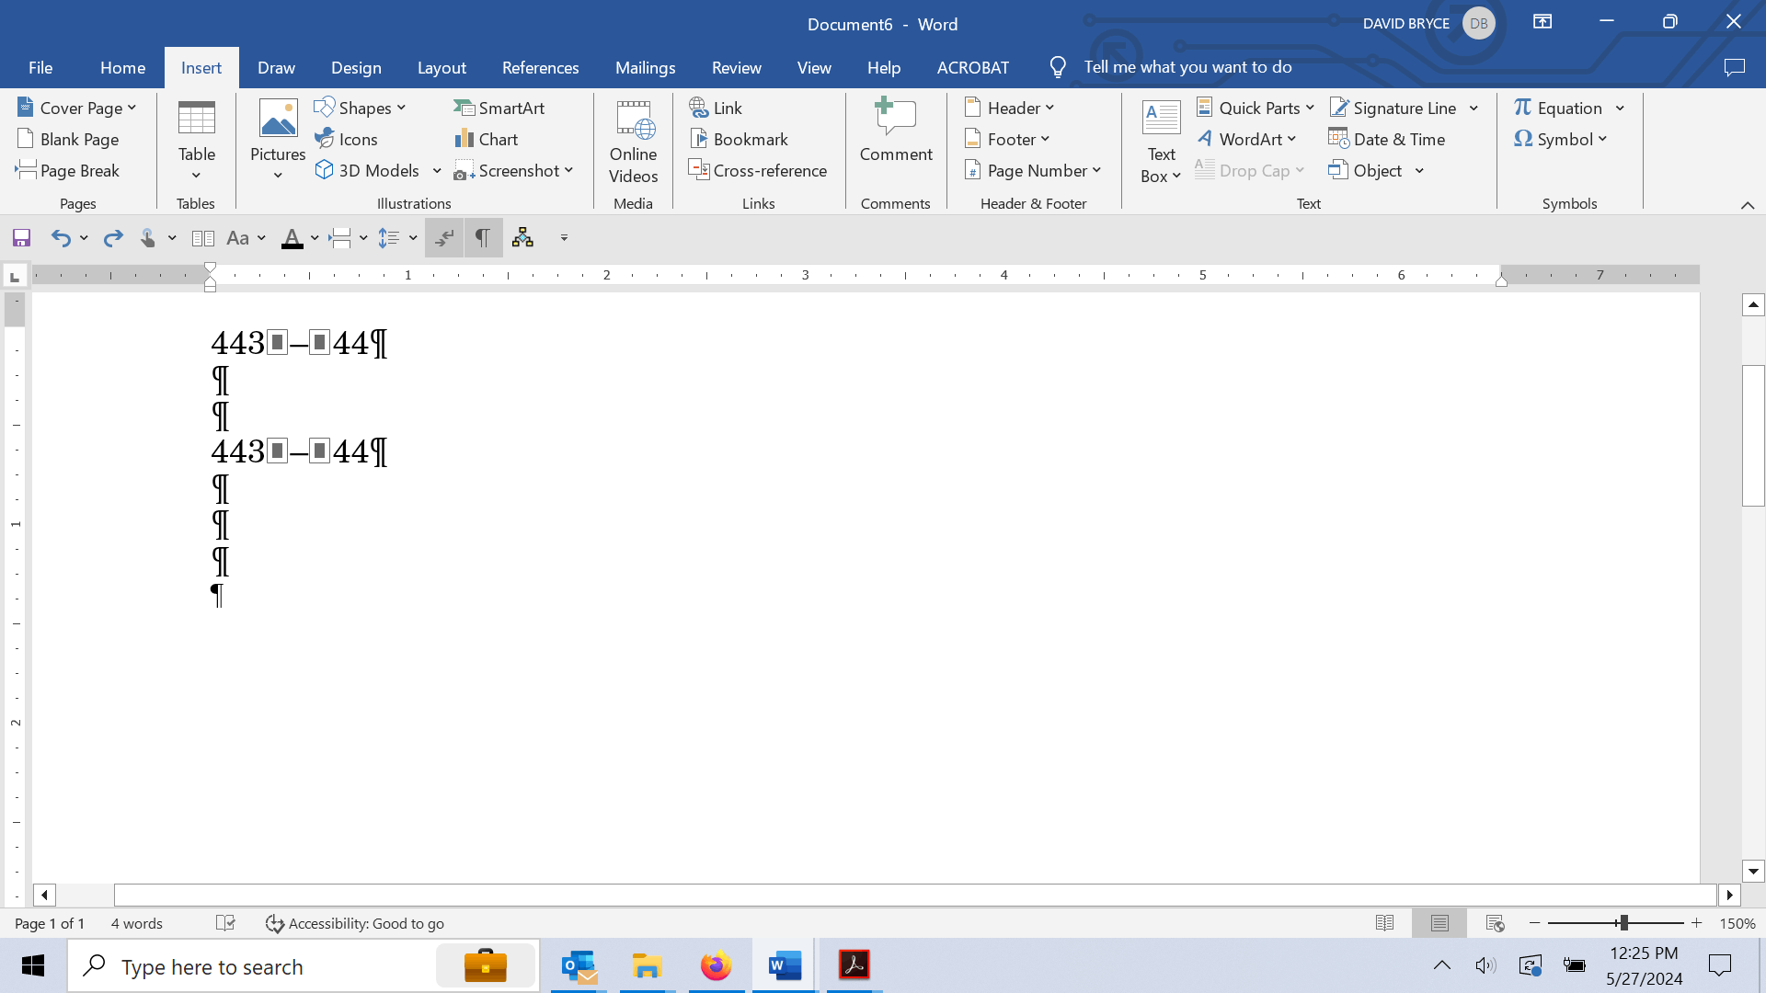The height and width of the screenshot is (993, 1766).
Task: Expand the Quick Parts menu
Action: pos(1256,108)
